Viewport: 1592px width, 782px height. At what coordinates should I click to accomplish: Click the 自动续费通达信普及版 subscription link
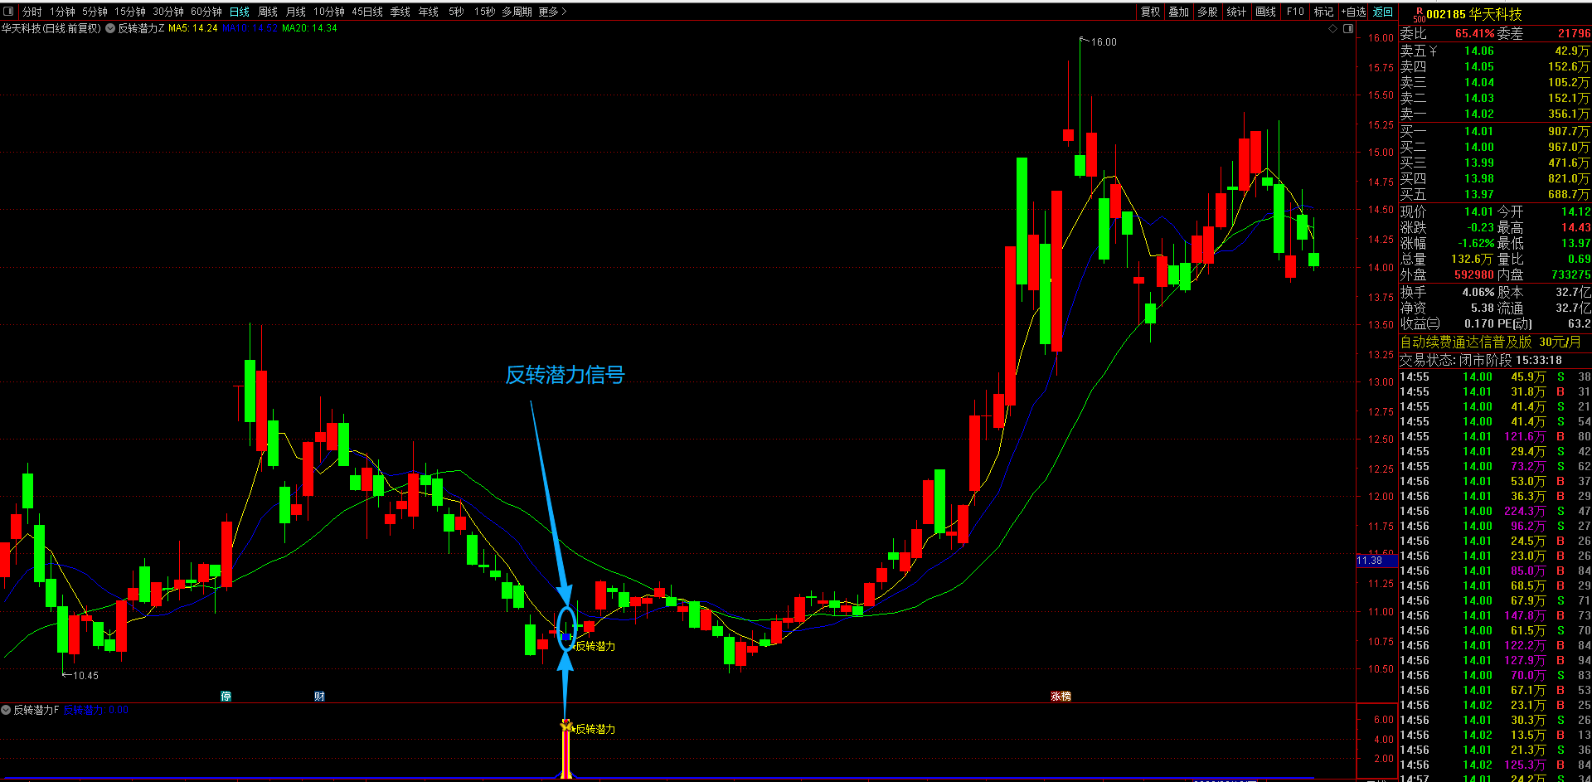1466,342
